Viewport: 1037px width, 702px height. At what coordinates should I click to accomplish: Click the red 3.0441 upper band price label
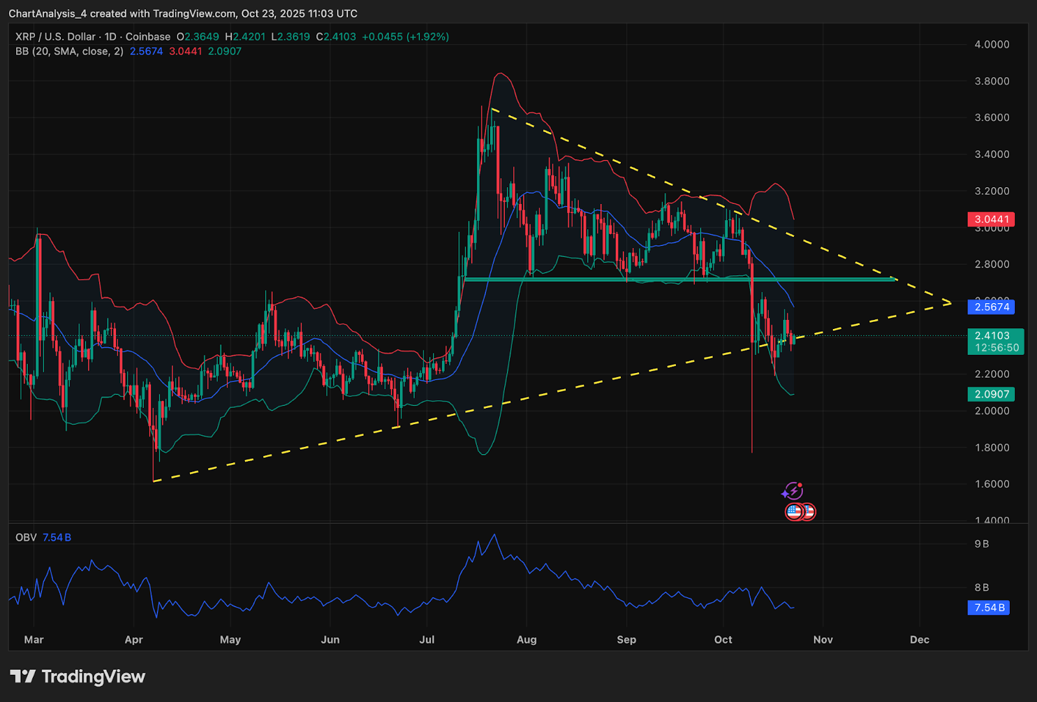991,220
